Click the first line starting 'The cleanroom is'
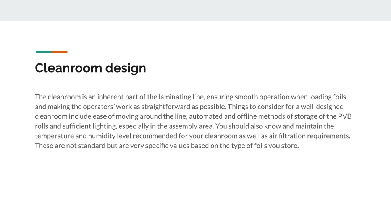Screen dimensions: 391x220 coord(190,97)
